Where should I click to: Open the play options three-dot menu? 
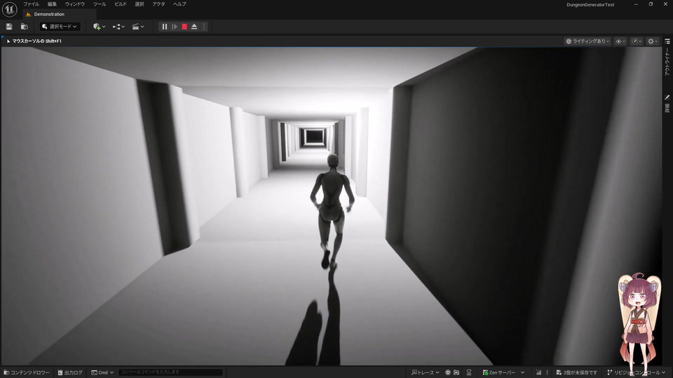(204, 27)
